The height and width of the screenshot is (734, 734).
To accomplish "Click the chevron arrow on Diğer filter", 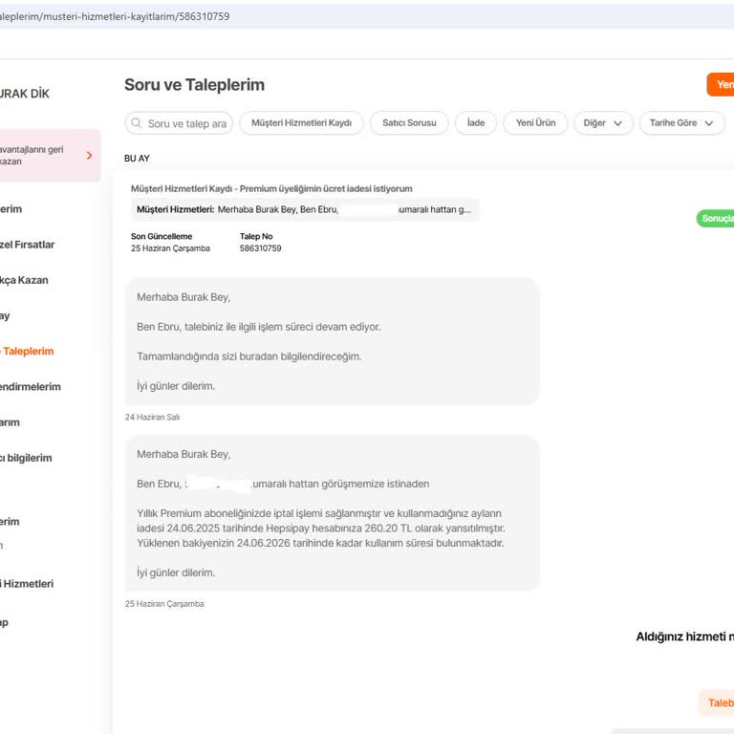I will click(x=618, y=123).
